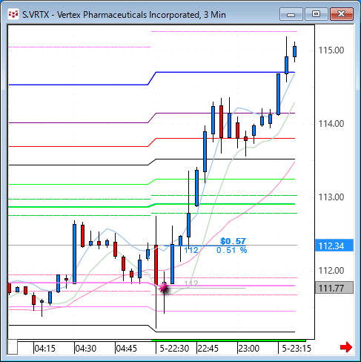Click the small white box at bottom-left corner

click(13, 347)
